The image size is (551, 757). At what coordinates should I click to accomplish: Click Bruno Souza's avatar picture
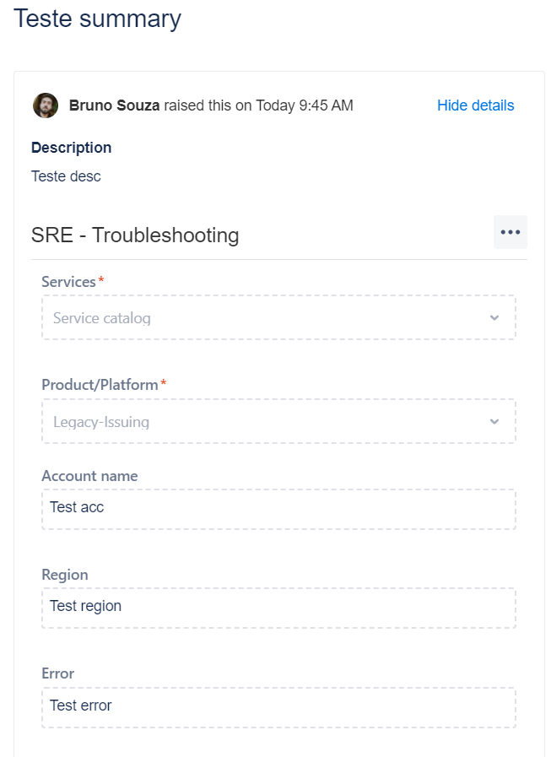pos(46,105)
